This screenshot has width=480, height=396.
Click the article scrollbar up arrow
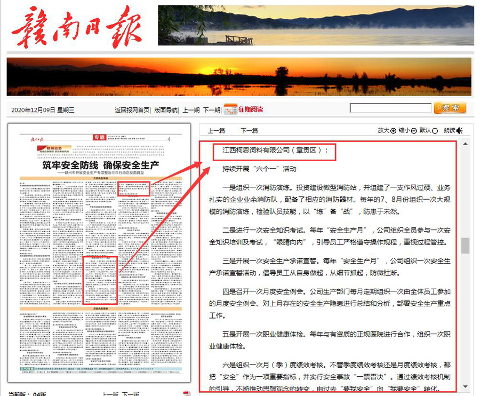point(465,144)
